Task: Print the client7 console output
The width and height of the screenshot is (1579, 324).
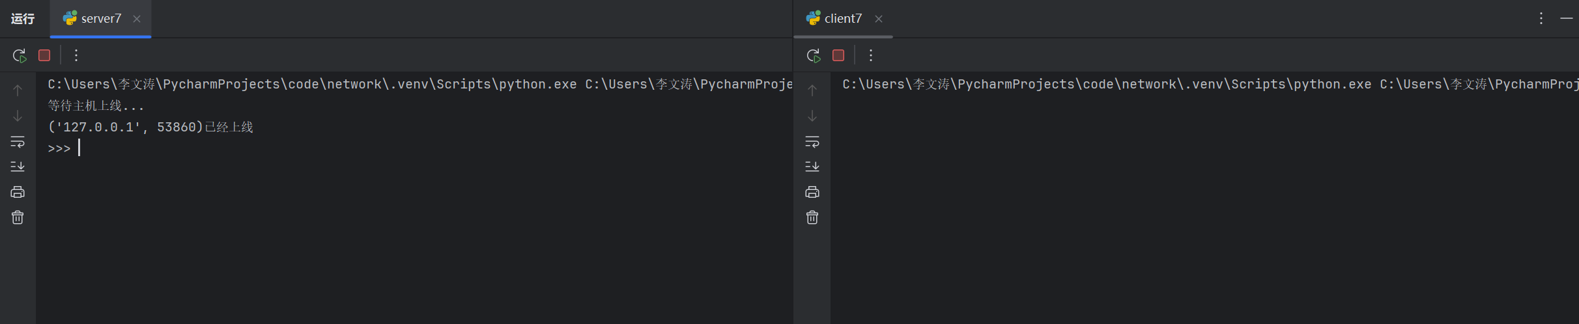Action: (x=812, y=192)
